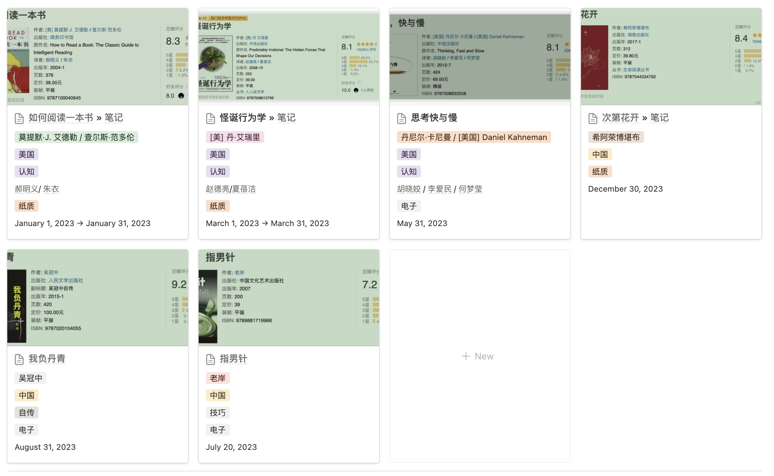Select 自传 tag on 我负丹青 card

27,412
